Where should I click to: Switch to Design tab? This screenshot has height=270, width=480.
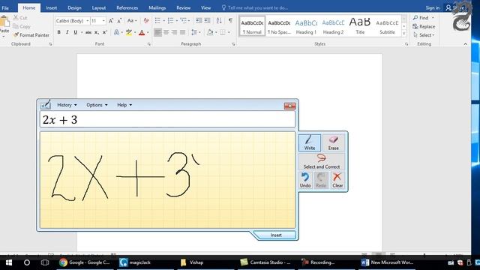coord(74,8)
